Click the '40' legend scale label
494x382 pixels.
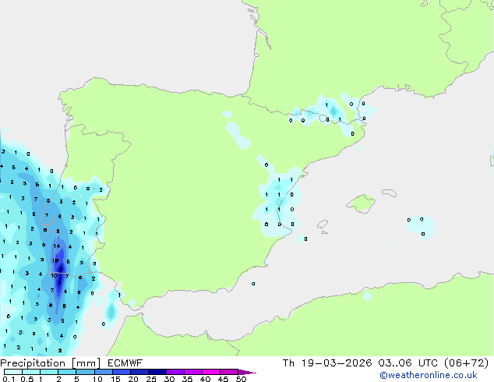tap(205, 379)
